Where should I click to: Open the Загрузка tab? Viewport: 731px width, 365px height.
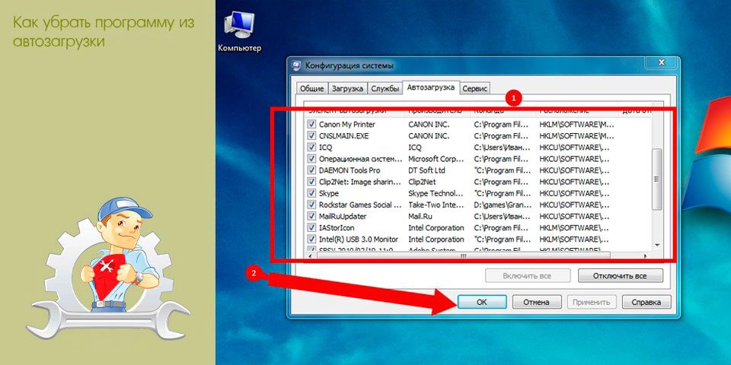[347, 89]
